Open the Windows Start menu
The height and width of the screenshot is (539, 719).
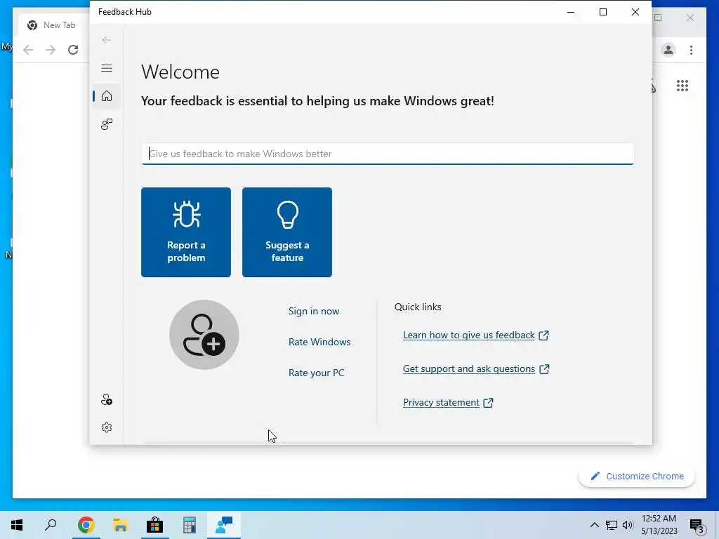pyautogui.click(x=17, y=525)
